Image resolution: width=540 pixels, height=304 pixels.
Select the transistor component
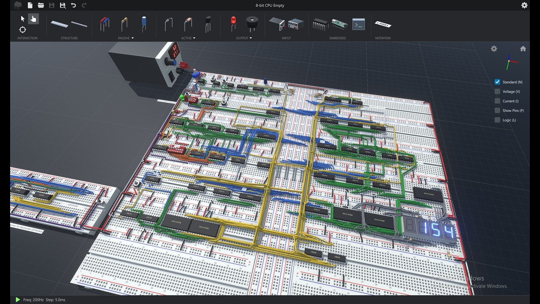[208, 24]
